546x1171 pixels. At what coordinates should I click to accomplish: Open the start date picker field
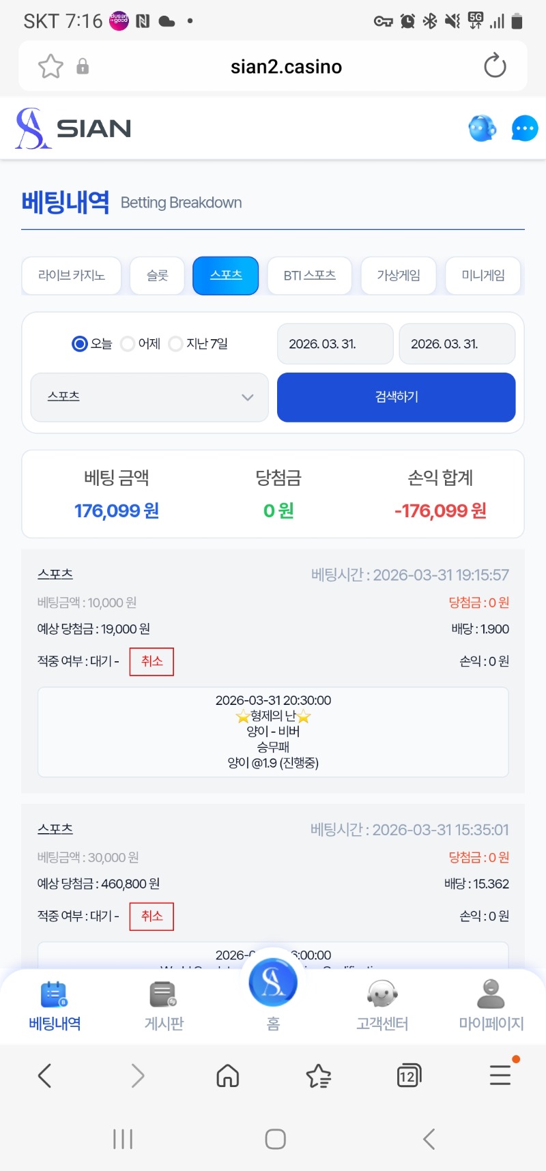(335, 344)
